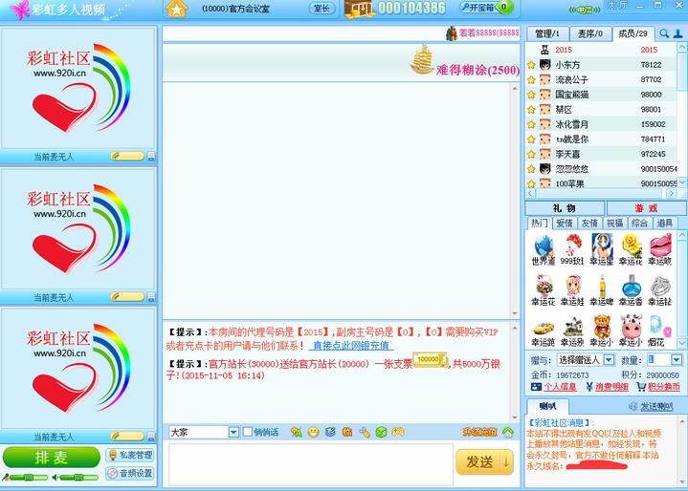Viewport: 688px width, 491px height.
Task: Send the 世界道 globe gift
Action: click(x=544, y=249)
